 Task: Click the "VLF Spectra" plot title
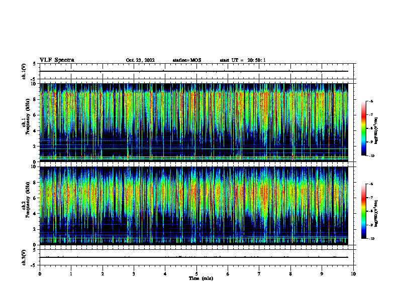(57, 60)
